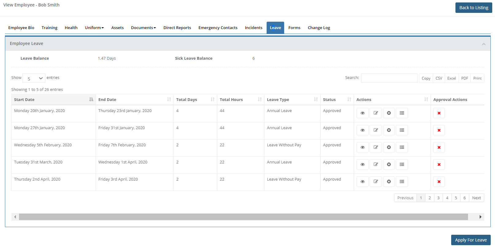Export leave table as PDF
This screenshot has height=247, width=495.
[x=465, y=78]
